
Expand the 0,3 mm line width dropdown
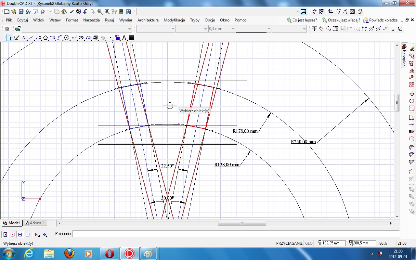click(x=233, y=29)
